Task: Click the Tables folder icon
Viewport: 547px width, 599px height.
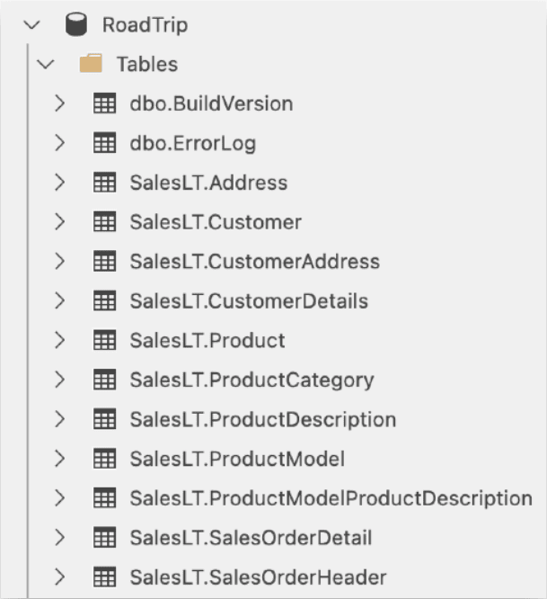Action: point(91,64)
